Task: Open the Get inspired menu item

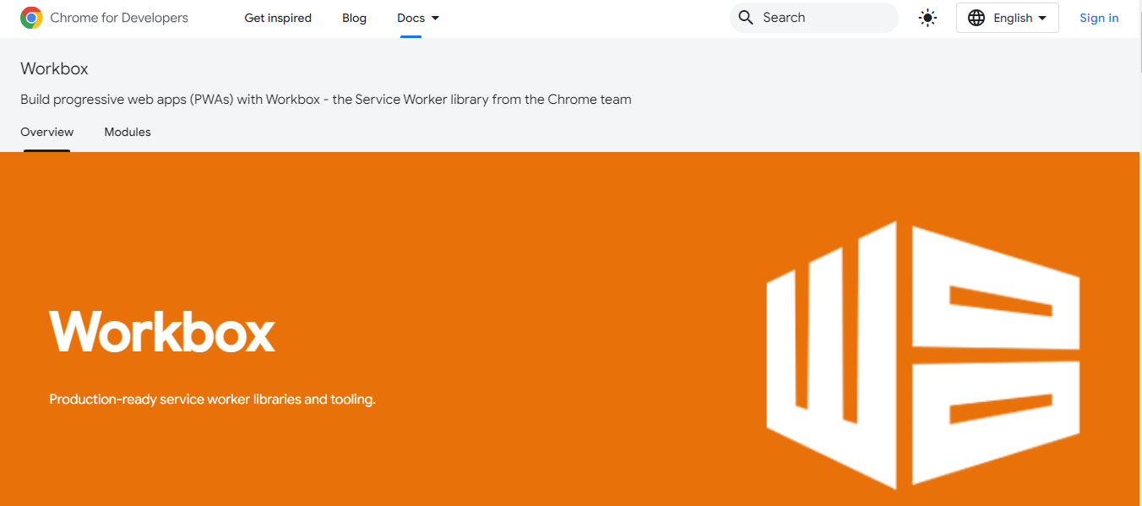Action: [x=278, y=18]
